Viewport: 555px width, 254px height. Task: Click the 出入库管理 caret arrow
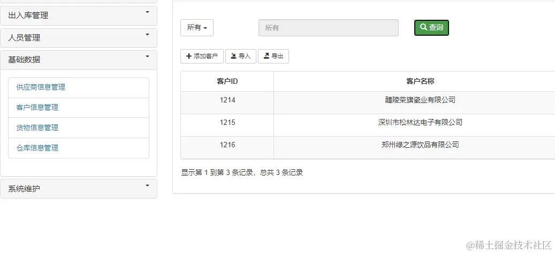coord(148,12)
